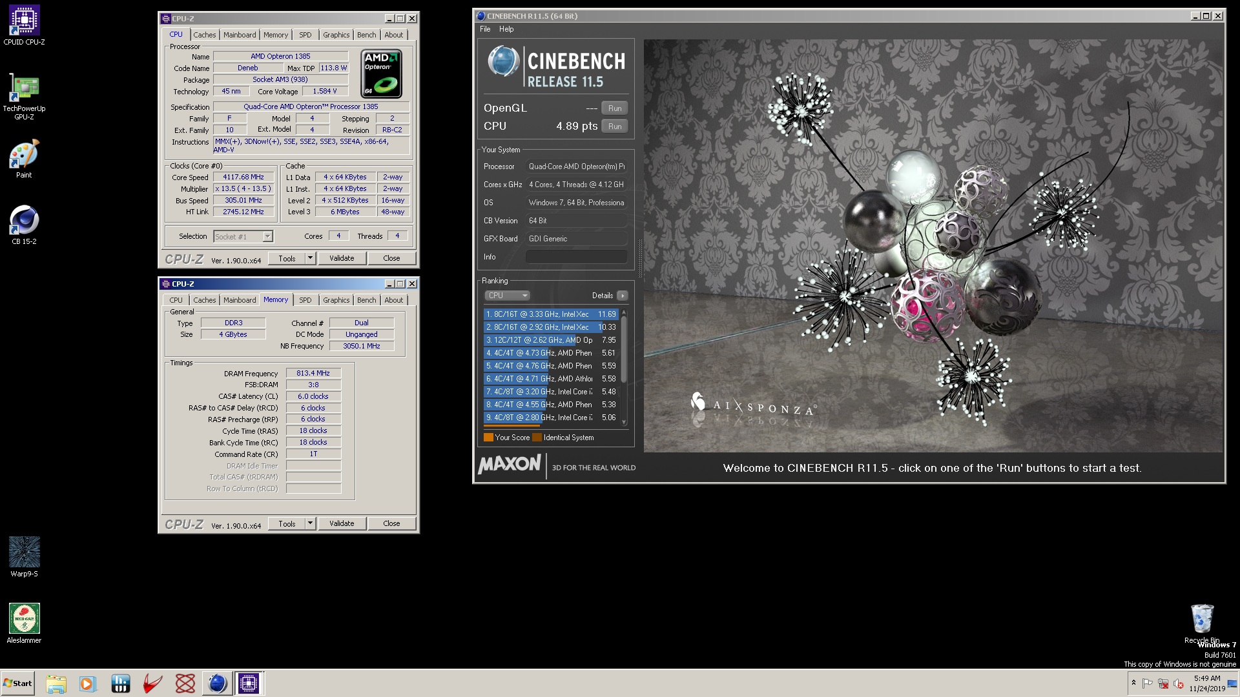Switch to CPU-Z via its taskbar icon
Viewport: 1240px width, 697px height.
click(249, 683)
